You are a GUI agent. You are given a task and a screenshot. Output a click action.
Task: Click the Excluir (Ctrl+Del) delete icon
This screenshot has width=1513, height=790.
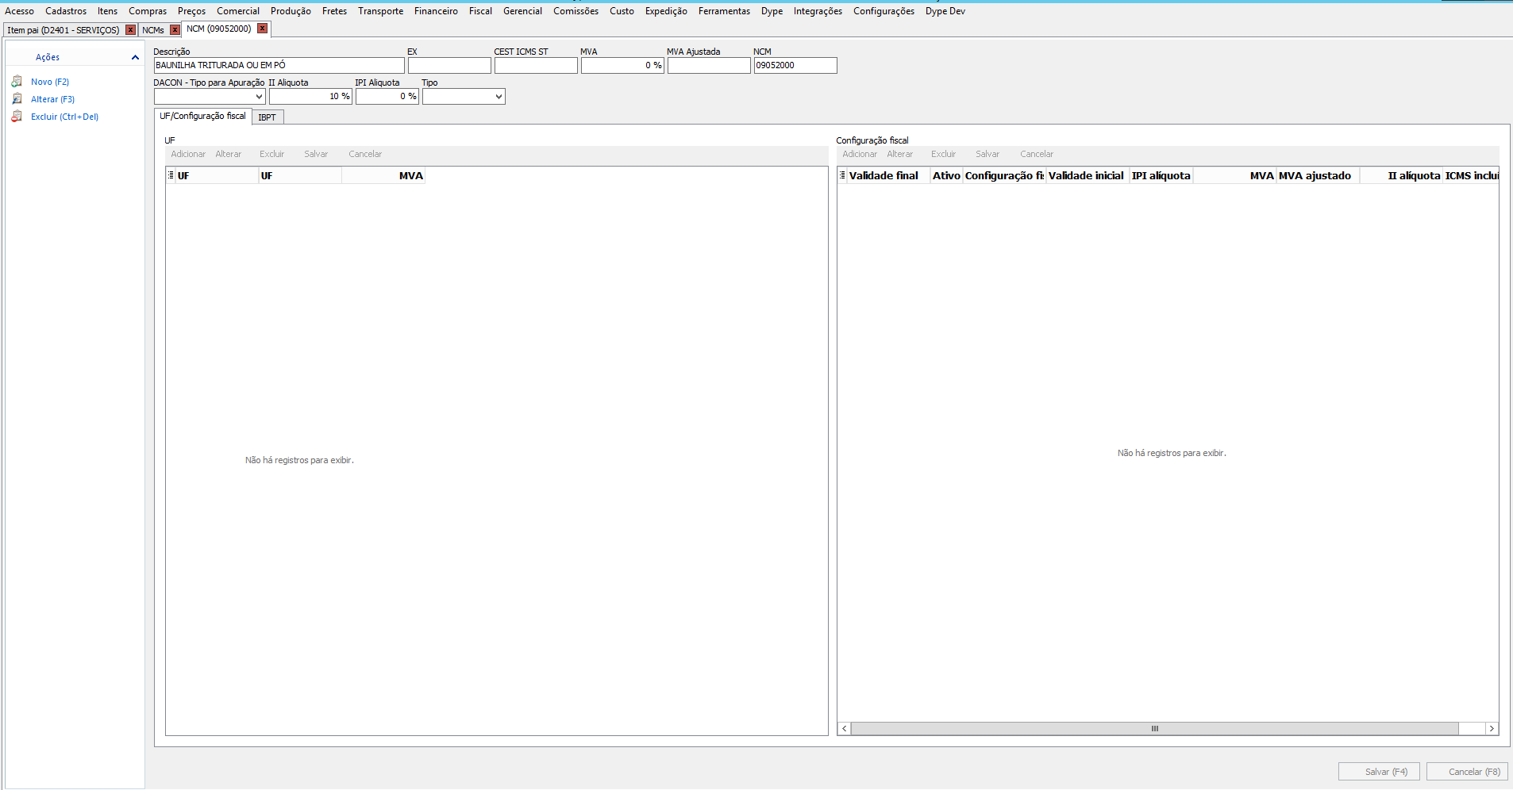17,117
